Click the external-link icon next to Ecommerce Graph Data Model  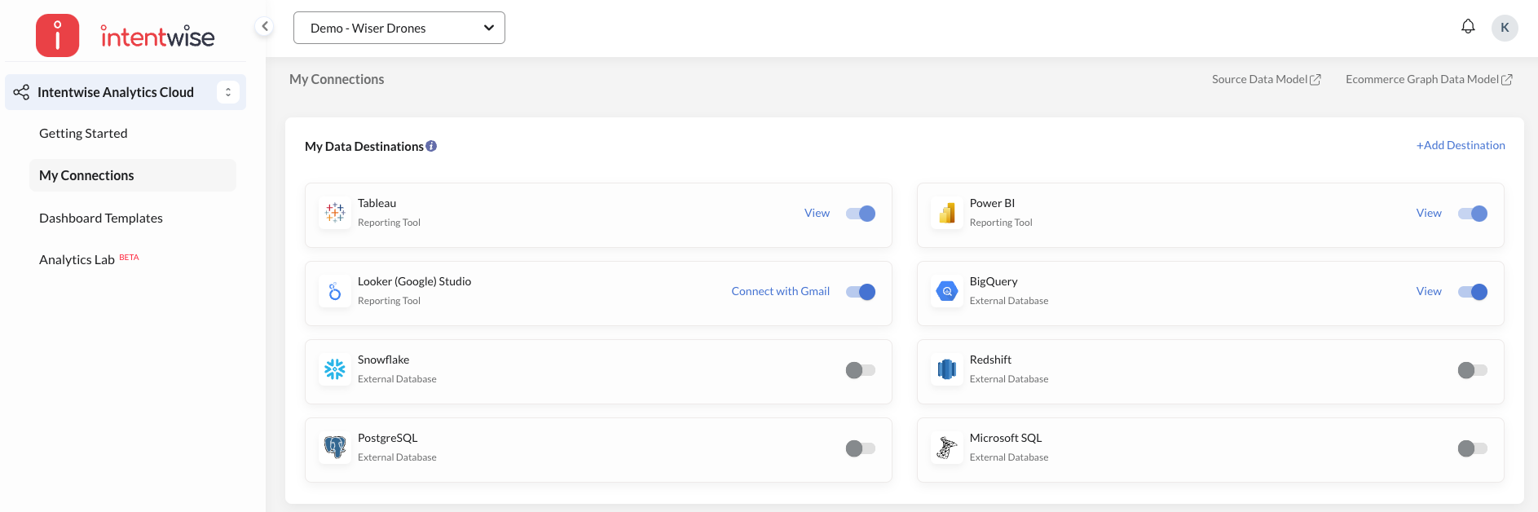pos(1507,80)
